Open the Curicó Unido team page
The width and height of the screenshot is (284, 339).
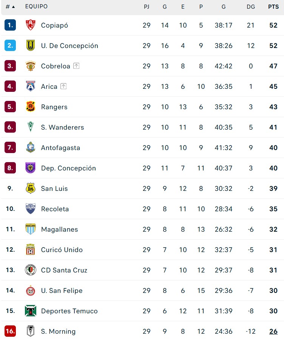click(x=62, y=250)
